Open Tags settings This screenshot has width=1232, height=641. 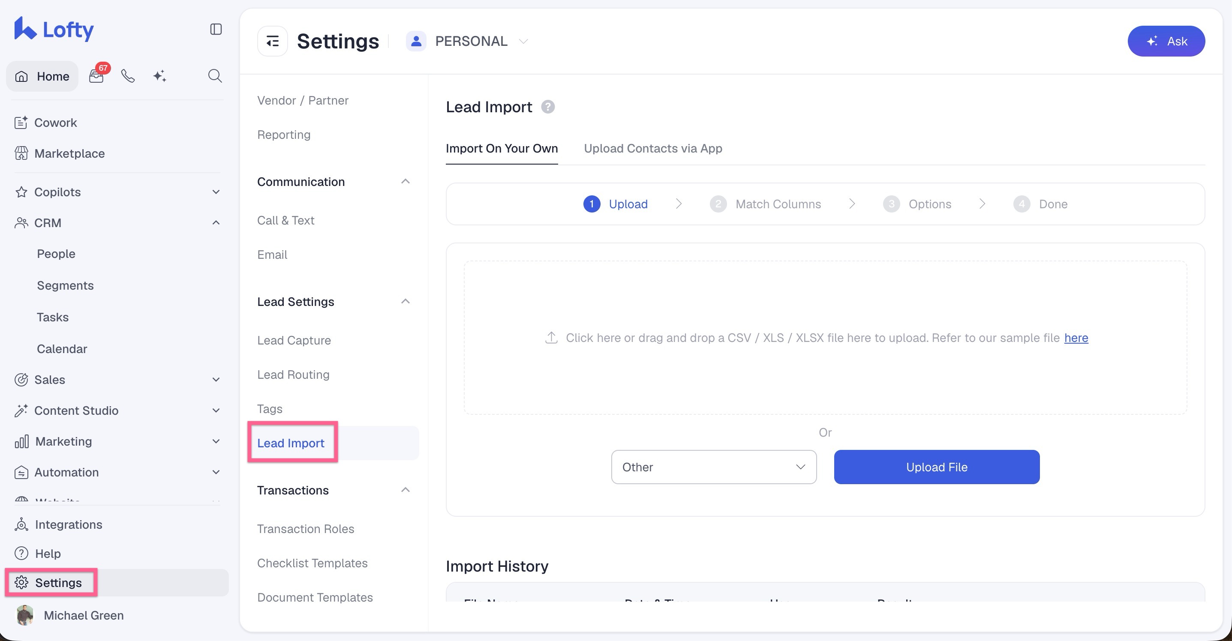point(270,409)
